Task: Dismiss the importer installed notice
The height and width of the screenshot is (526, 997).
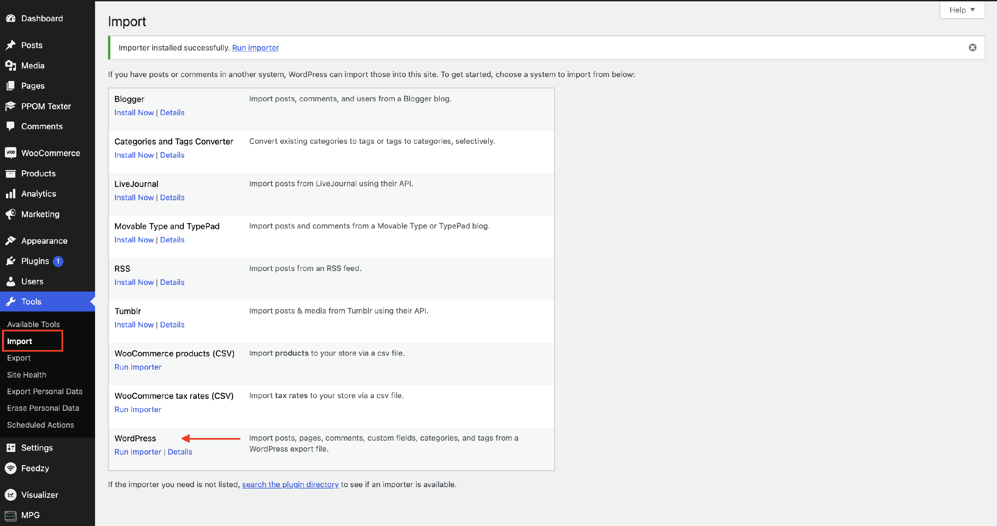Action: pos(972,47)
